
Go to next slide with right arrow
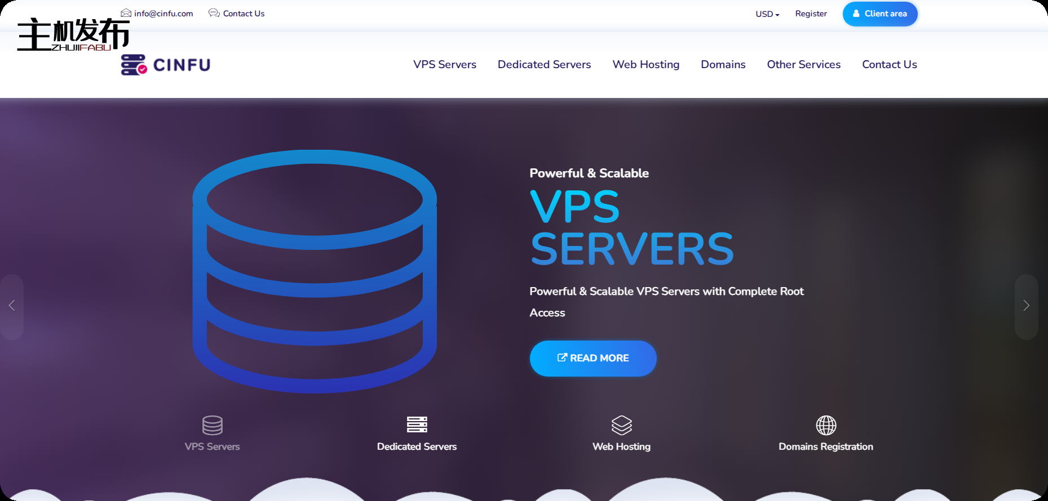pyautogui.click(x=1026, y=306)
